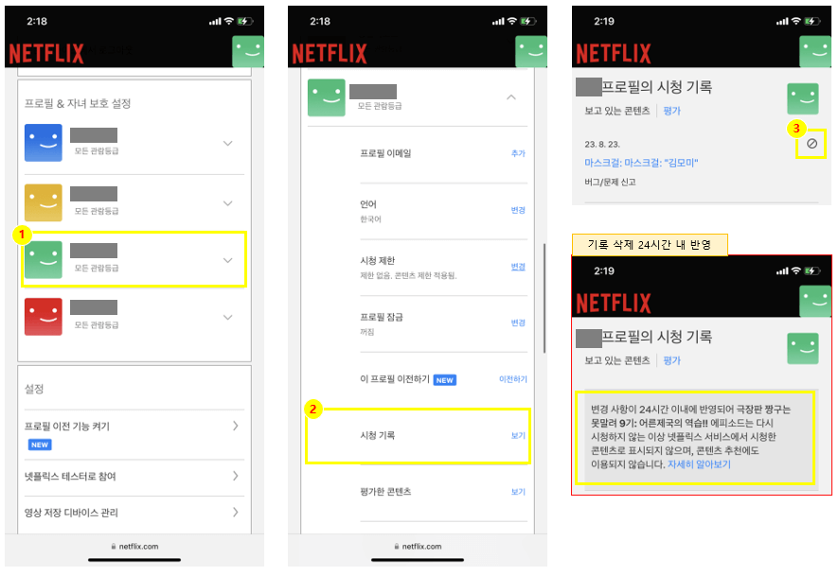Click 이전하기 link for 이 프로필 이전하기
839x576 pixels.
(512, 379)
